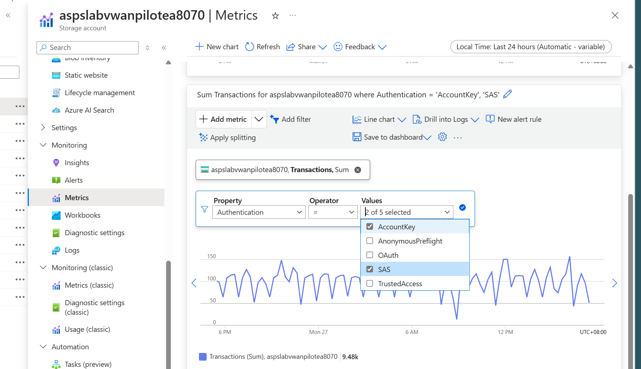
Task: Favorite this Metrics page with star icon
Action: [275, 16]
